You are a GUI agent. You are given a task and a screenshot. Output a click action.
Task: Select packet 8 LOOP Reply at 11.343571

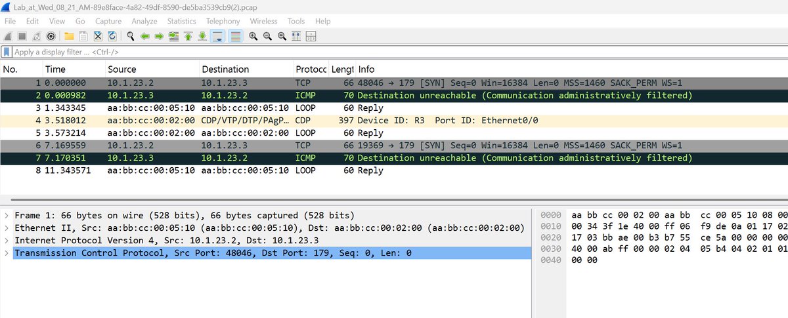tap(394, 170)
